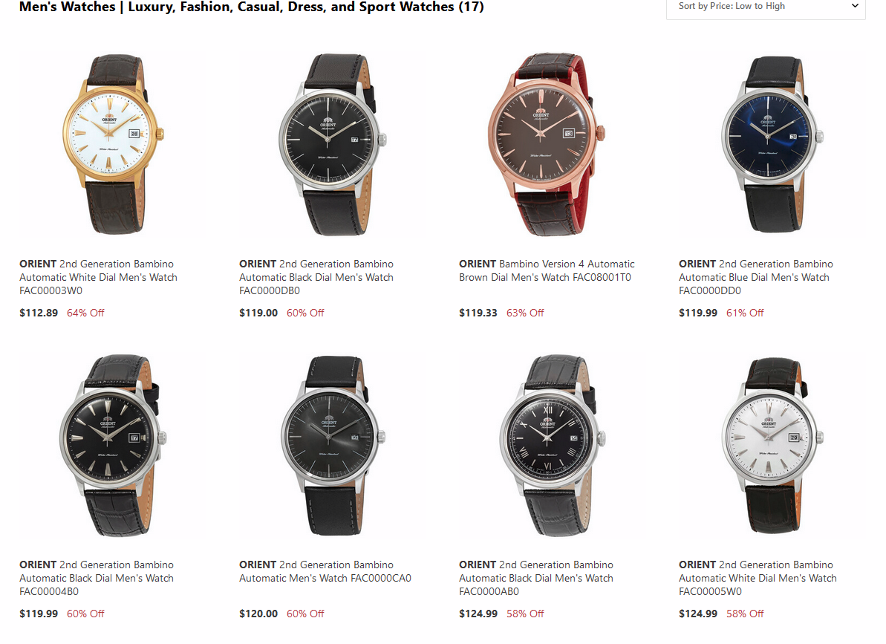Open the gold white dial FAC00003W0 watch image
Viewport: 886px width, 644px height.
click(x=113, y=143)
